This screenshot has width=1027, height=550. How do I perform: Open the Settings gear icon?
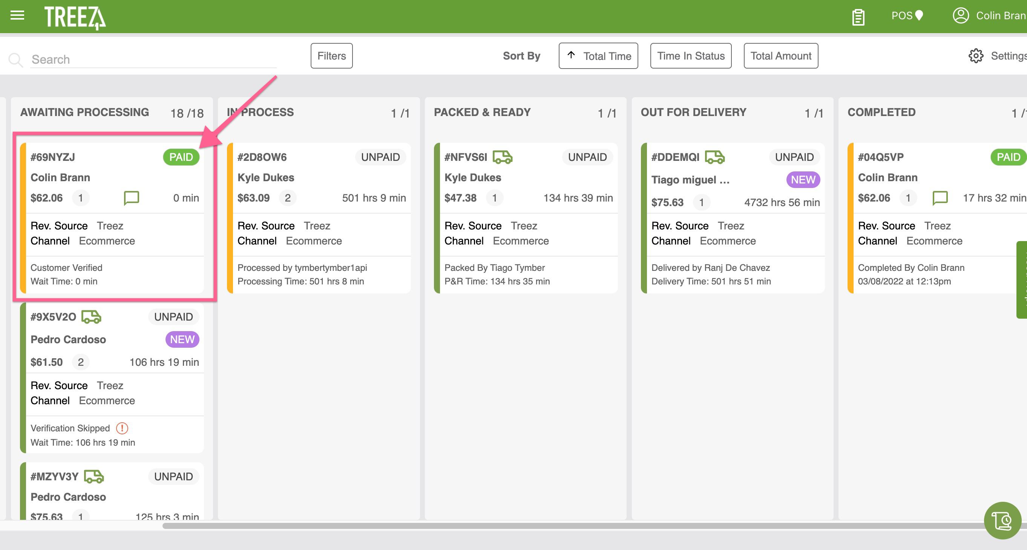coord(976,56)
